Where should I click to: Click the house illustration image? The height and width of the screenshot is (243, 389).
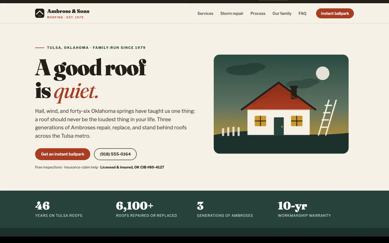coord(281,104)
